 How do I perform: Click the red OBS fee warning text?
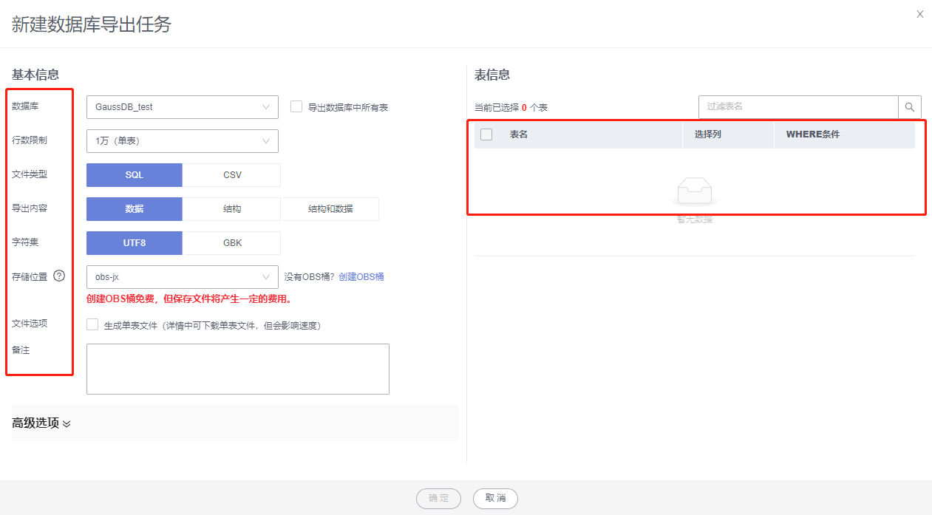click(190, 299)
